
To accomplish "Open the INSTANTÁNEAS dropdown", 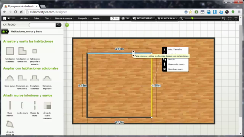I will pyautogui.click(x=143, y=18).
